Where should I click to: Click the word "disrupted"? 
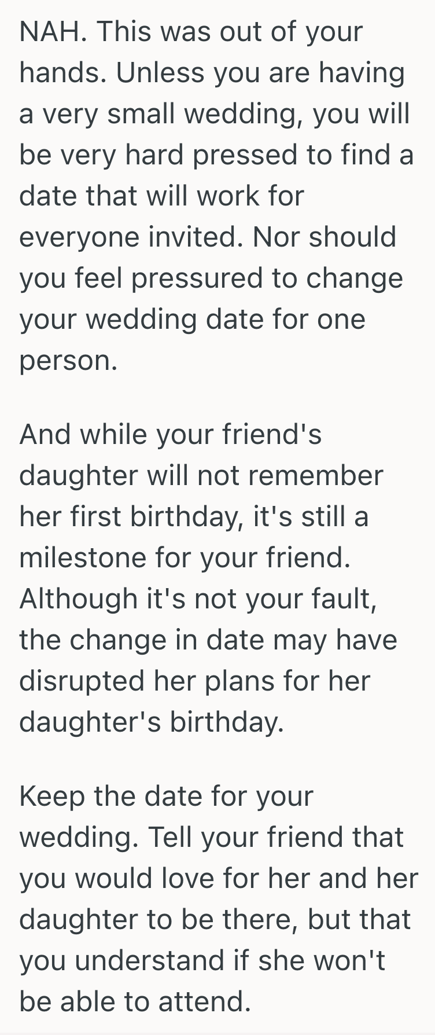click(81, 681)
